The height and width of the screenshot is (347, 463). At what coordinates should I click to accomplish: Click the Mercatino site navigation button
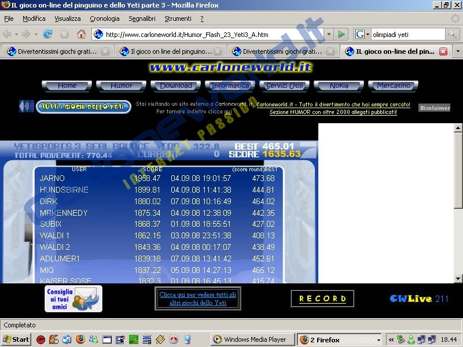(394, 86)
